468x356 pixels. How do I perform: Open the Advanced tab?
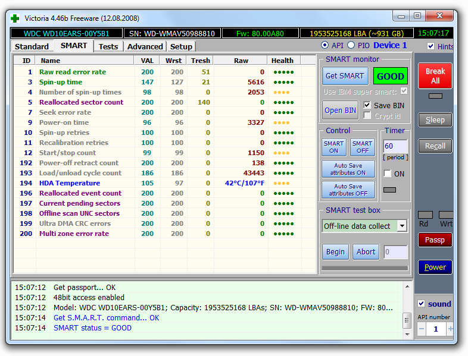[145, 46]
